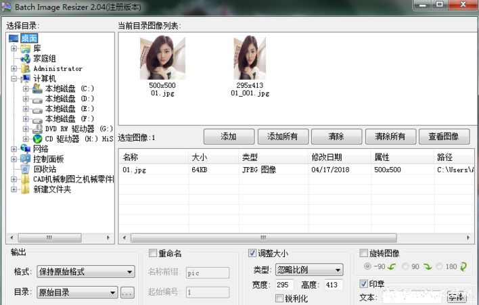
Task: Click the 家庭组 homegroup icon
Action: click(x=26, y=59)
